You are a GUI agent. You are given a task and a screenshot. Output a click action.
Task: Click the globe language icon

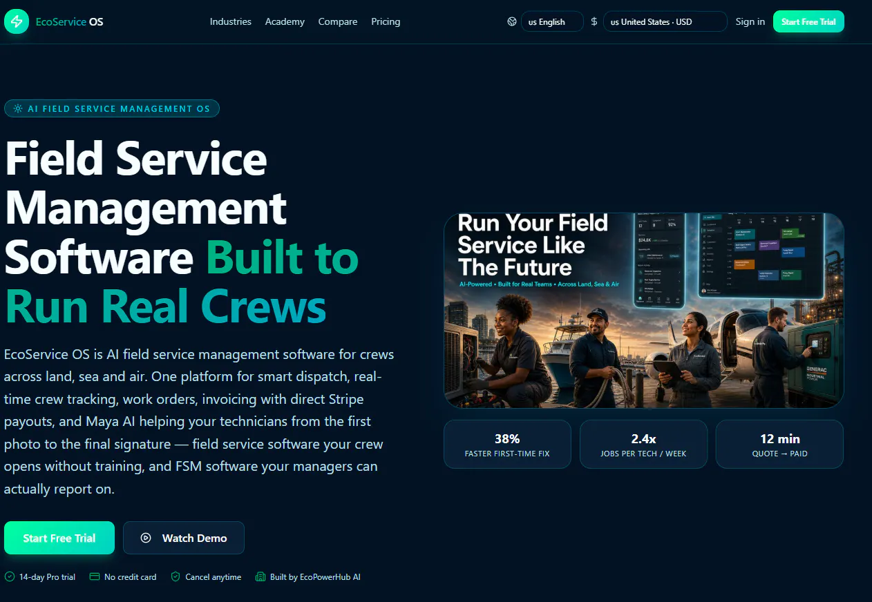(512, 21)
